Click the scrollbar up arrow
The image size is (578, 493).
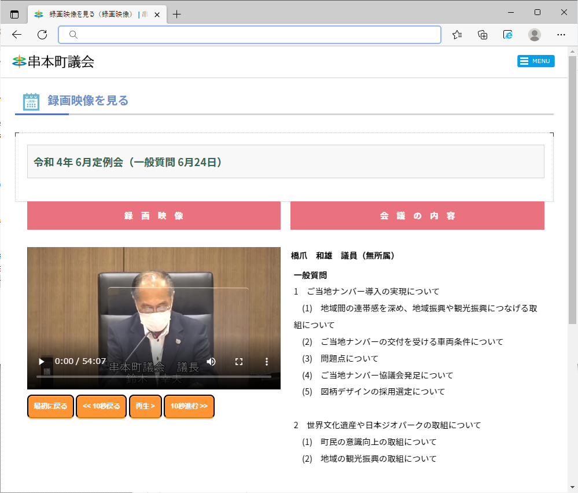[572, 51]
